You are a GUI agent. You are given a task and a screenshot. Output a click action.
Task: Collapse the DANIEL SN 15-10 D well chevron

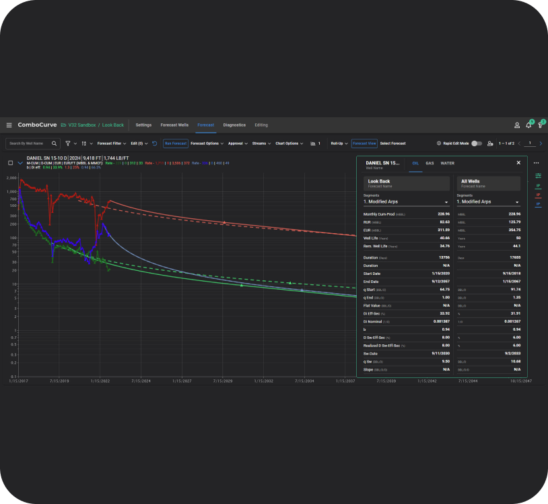click(x=20, y=162)
